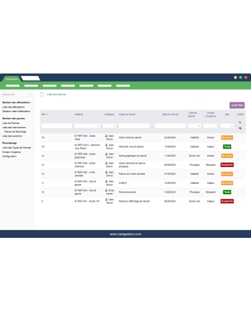
Task: Click the material icon in row 15
Action: 76,145
